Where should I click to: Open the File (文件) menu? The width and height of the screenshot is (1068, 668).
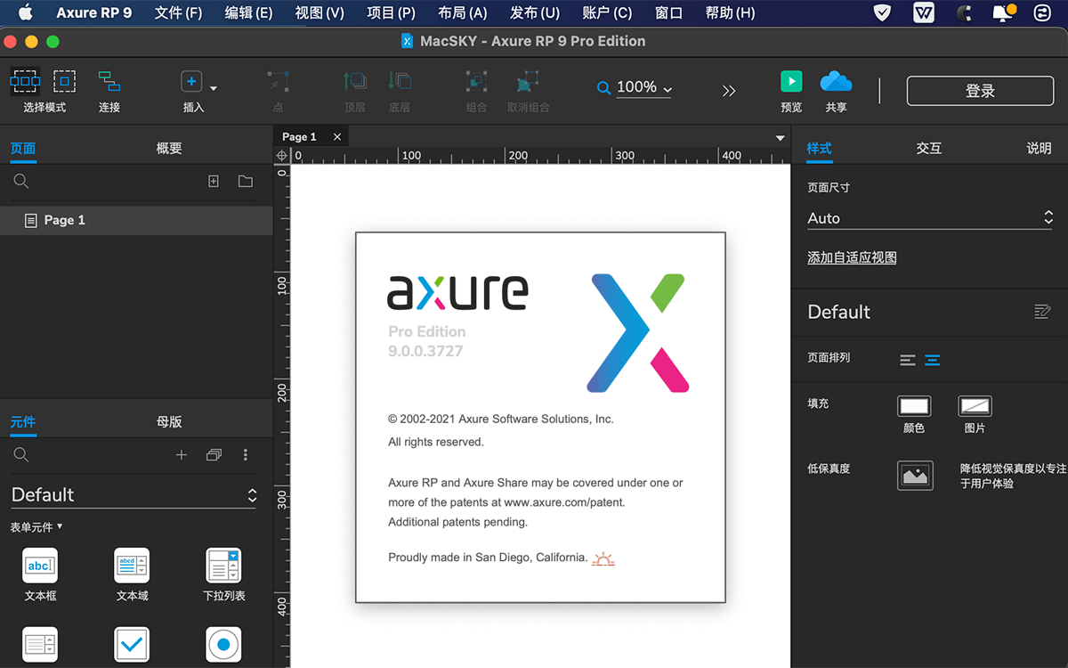(x=178, y=12)
